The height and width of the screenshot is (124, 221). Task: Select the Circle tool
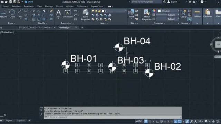coord(12,14)
